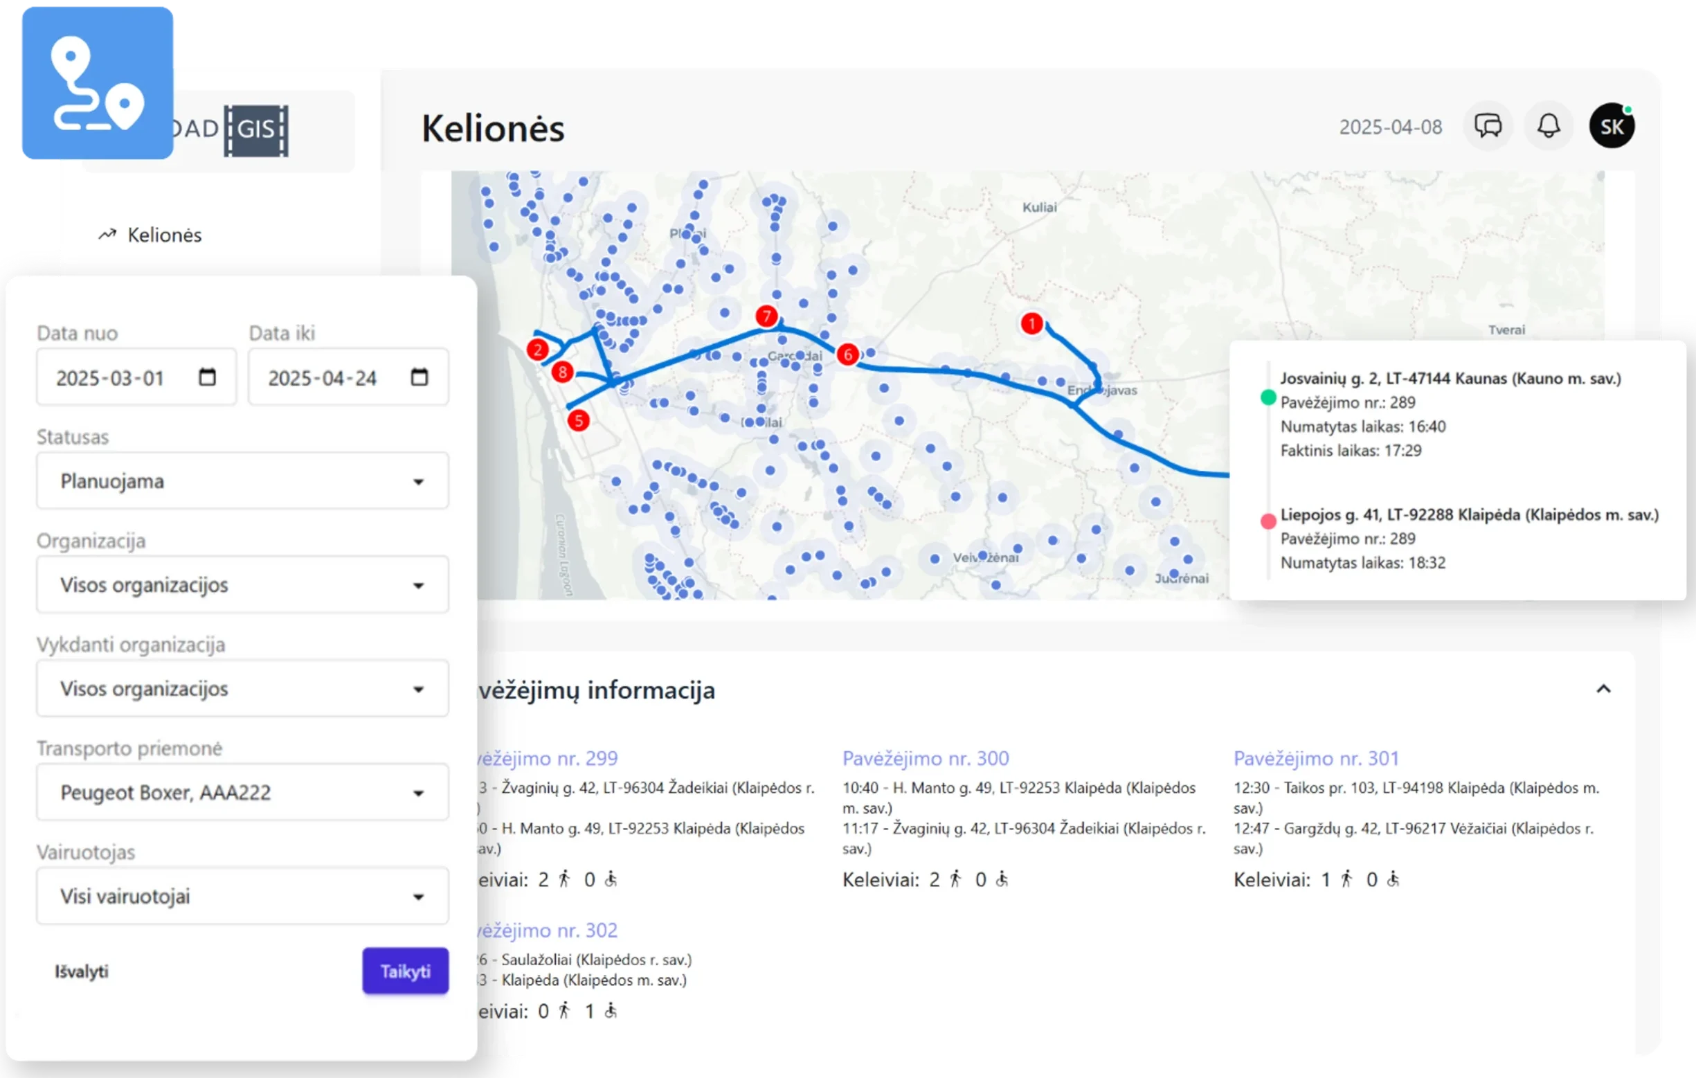
Task: Click 12:30 Taikos pr. 103 stop line
Action: pyautogui.click(x=1416, y=798)
